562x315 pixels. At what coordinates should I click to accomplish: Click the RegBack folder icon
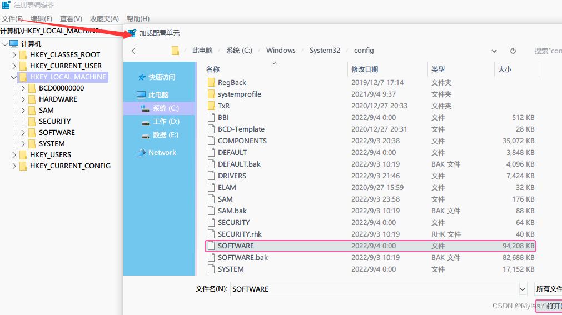click(x=211, y=82)
